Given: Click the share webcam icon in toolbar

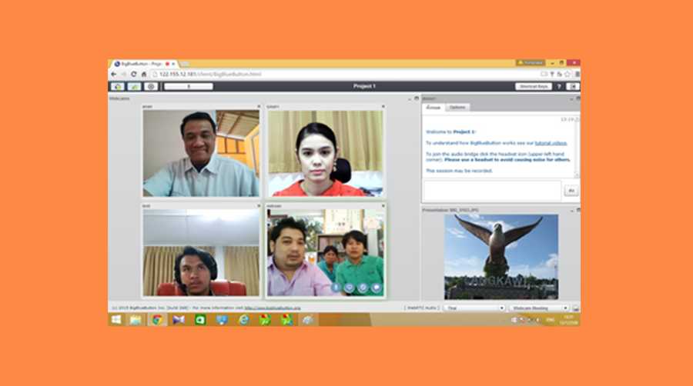Looking at the screenshot, I should [134, 86].
